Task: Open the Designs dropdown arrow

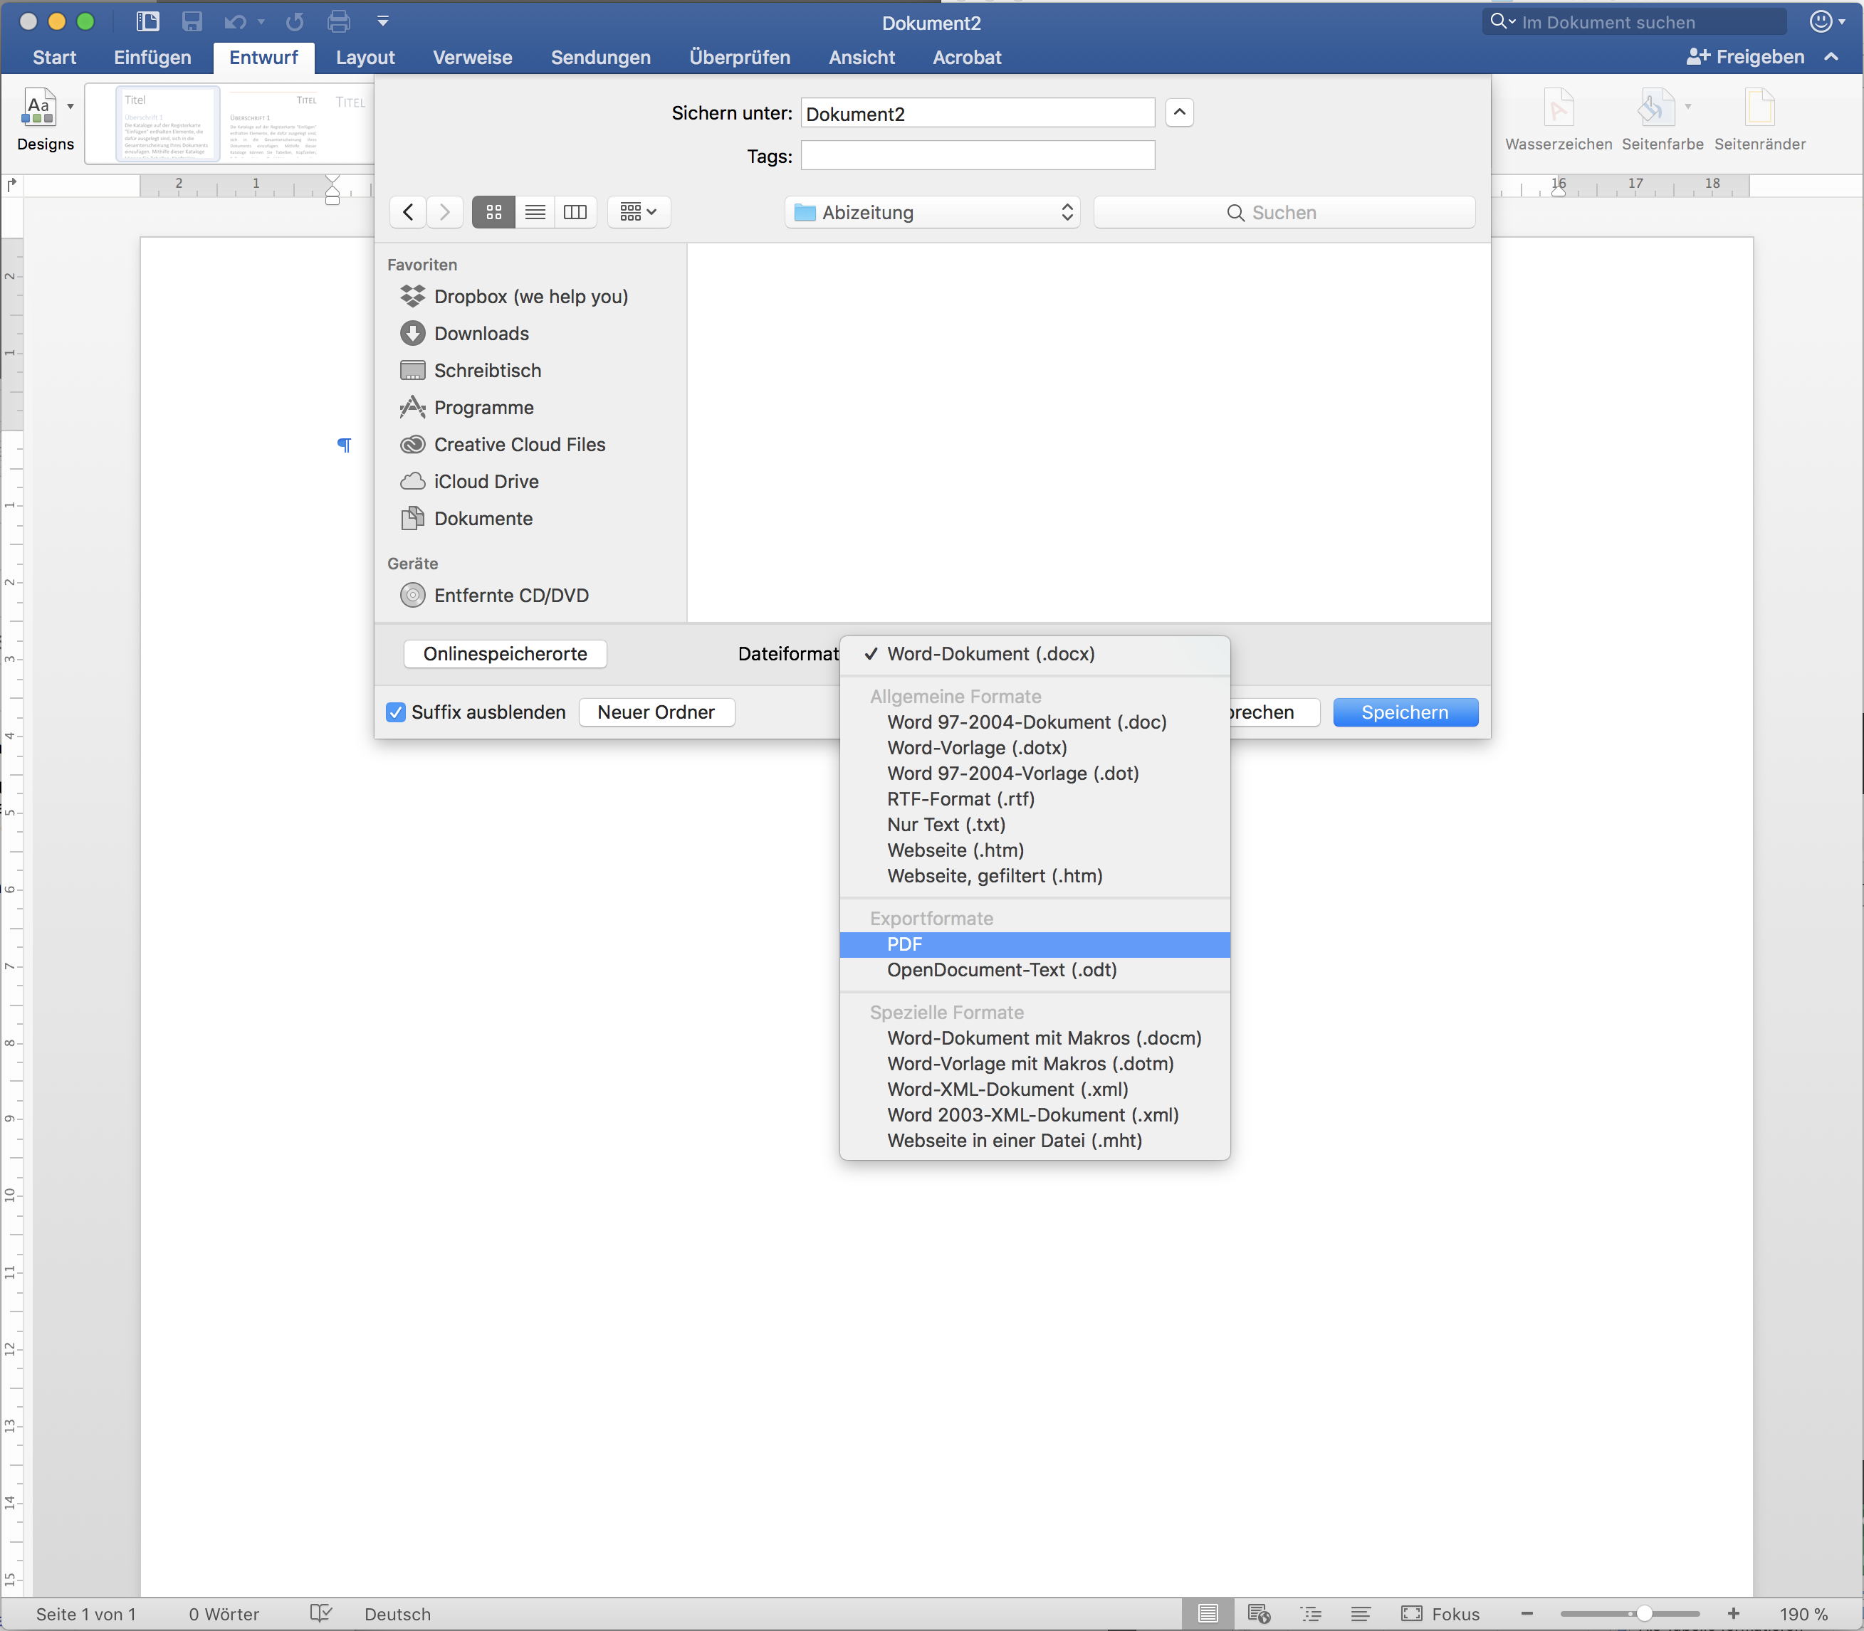Action: (71, 107)
